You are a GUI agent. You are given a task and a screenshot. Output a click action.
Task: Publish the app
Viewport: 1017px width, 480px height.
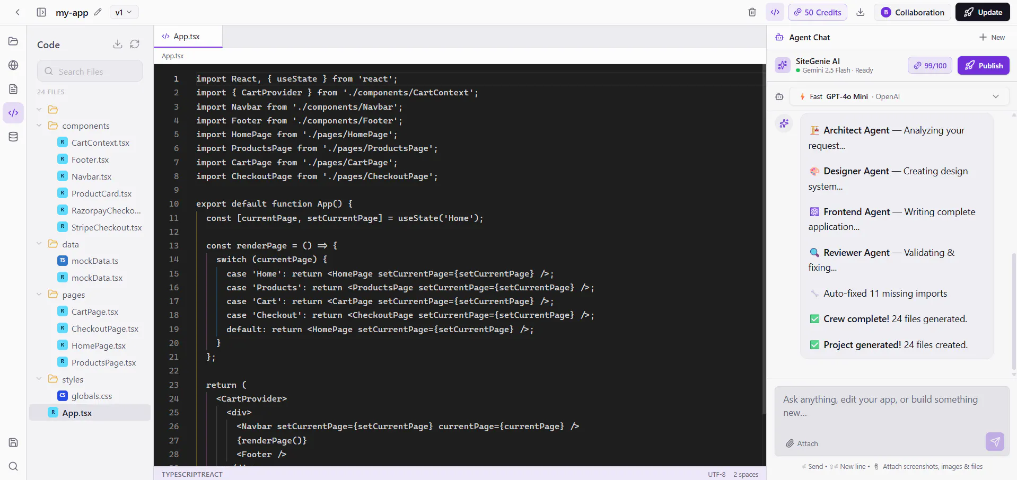[x=984, y=66]
